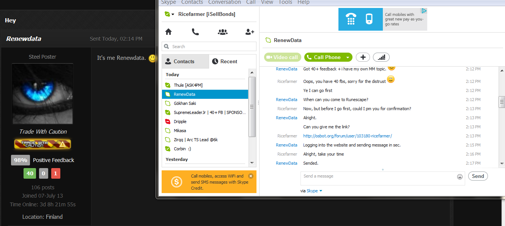Close the Skype Credit promo banner
505x226 pixels.
coord(250,176)
